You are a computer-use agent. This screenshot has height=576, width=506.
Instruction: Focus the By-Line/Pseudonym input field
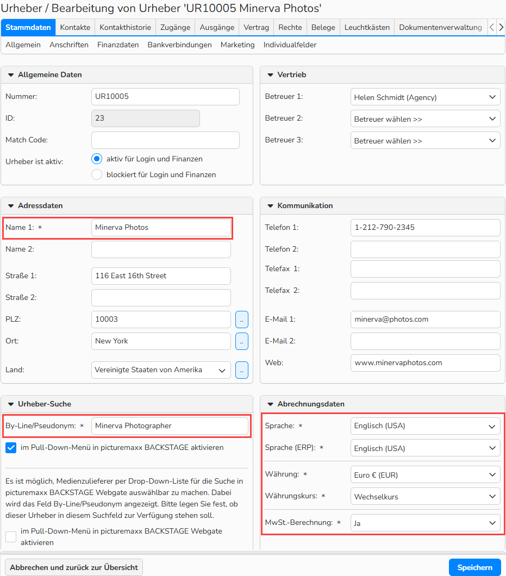170,426
